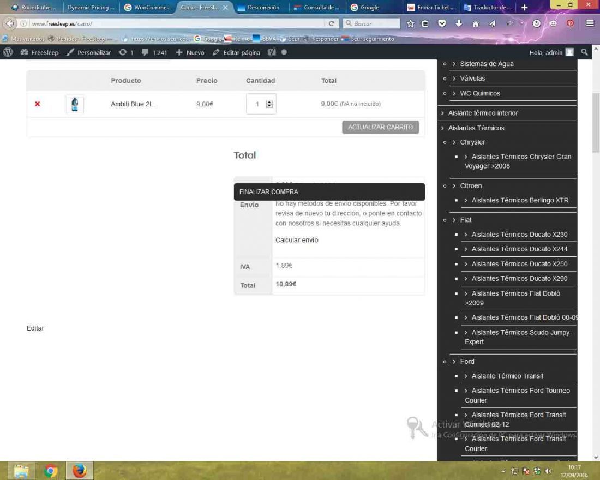The height and width of the screenshot is (480, 600).
Task: Click the Firefox taskbar icon
Action: pyautogui.click(x=80, y=471)
